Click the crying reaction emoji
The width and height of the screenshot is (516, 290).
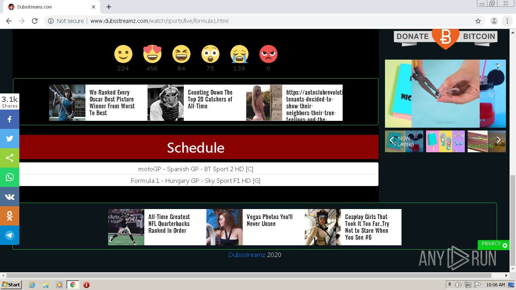239,54
